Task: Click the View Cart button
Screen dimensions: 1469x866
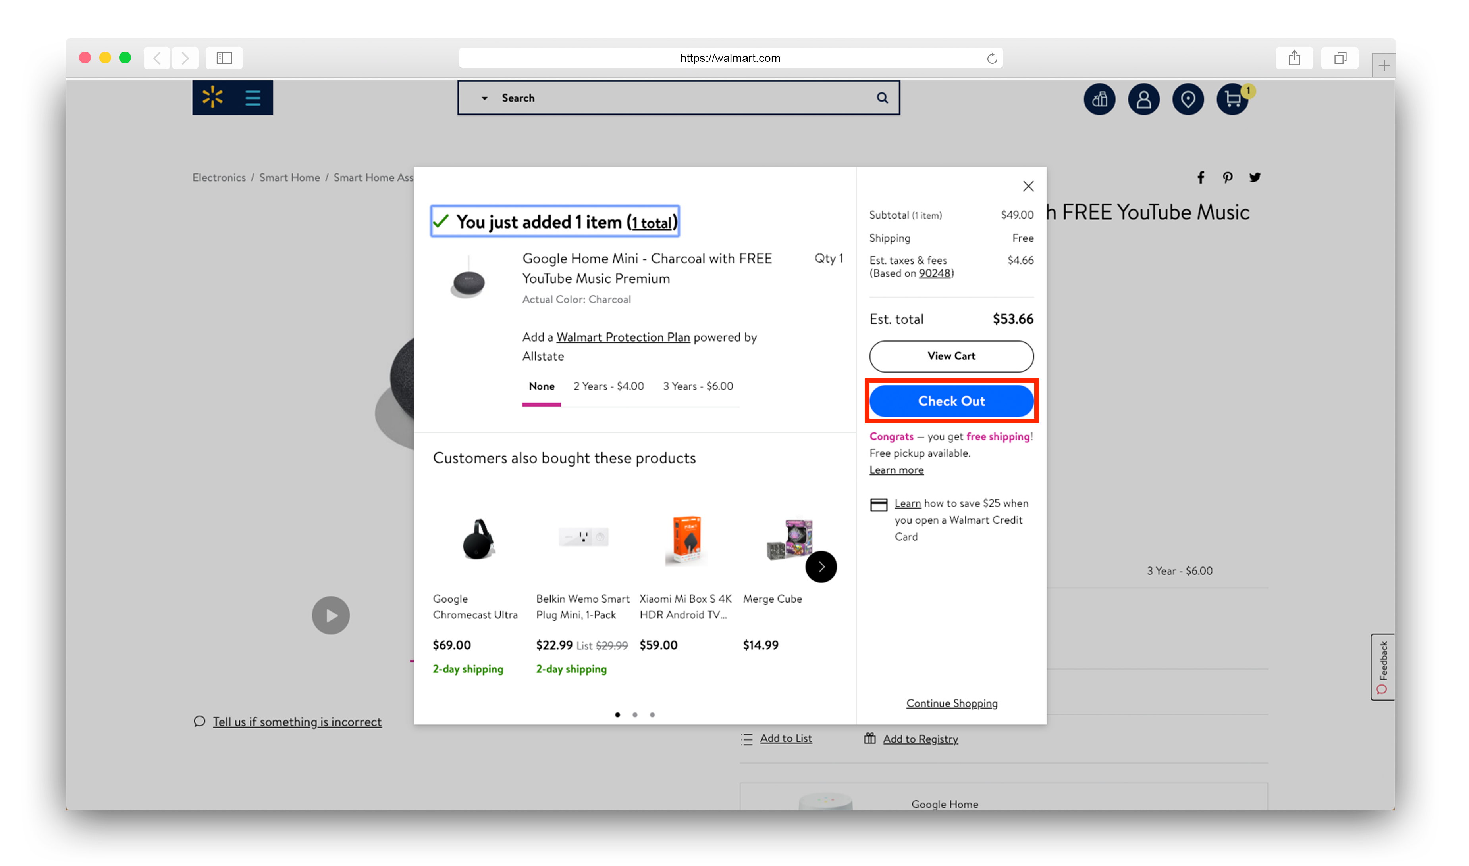Action: click(951, 356)
